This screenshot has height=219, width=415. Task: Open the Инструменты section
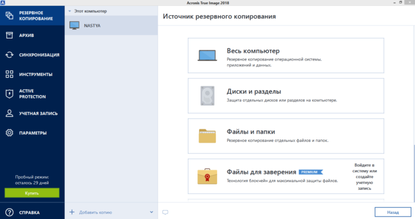tap(32, 74)
